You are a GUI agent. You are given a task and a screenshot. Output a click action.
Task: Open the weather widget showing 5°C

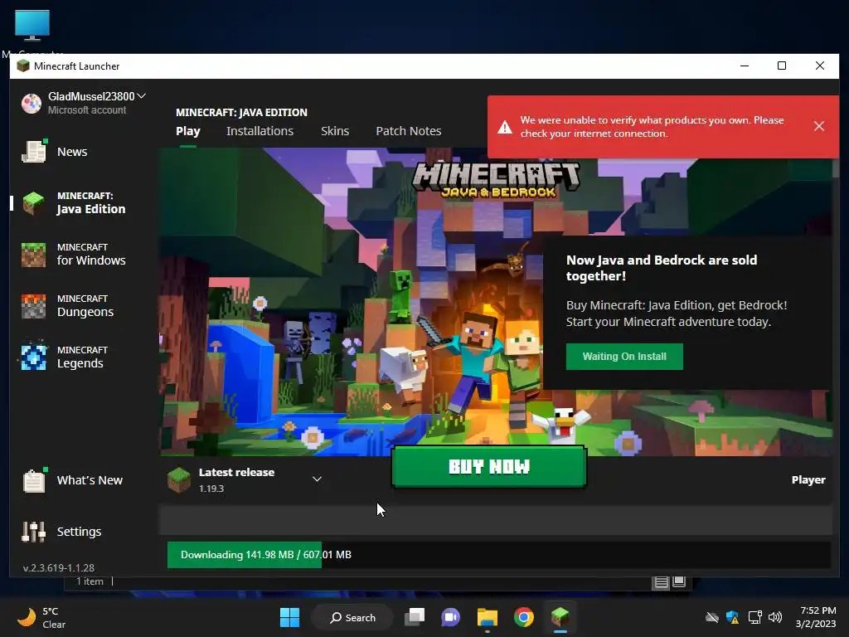click(41, 617)
